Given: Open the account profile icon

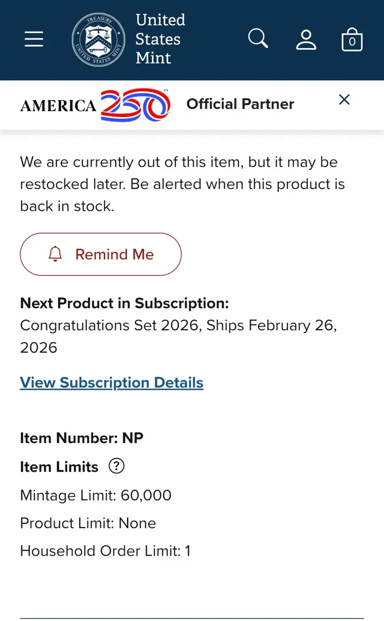Looking at the screenshot, I should tap(306, 39).
